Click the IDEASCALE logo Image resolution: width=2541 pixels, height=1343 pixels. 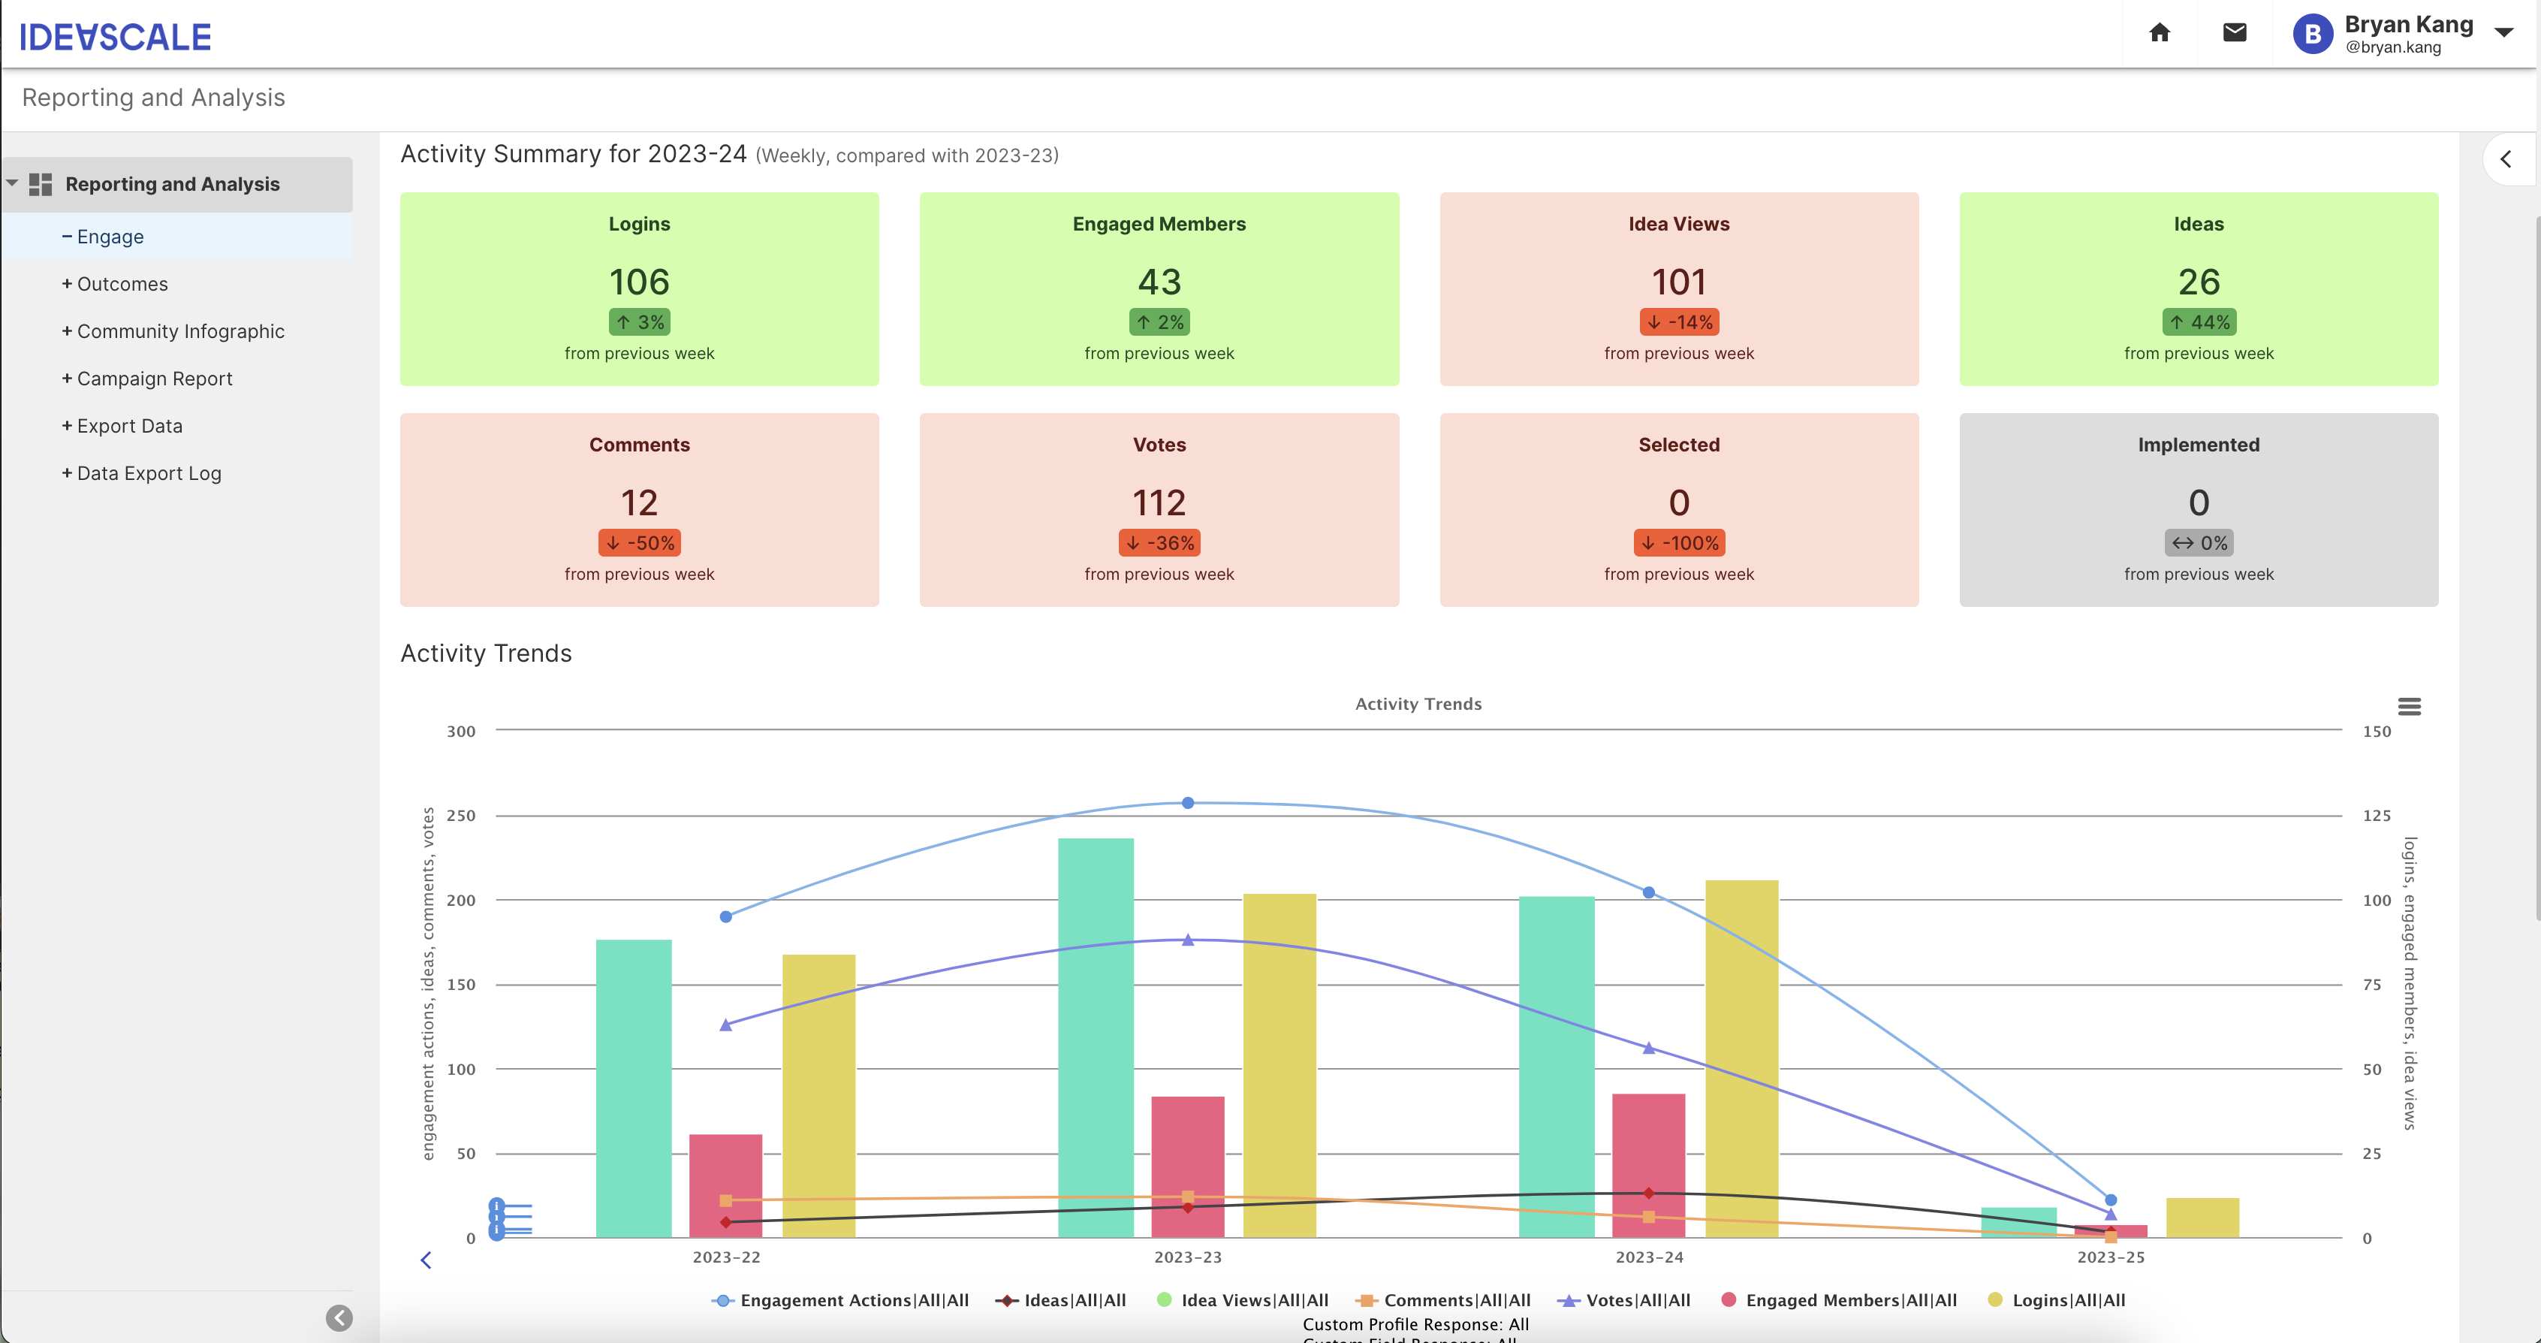[x=116, y=35]
